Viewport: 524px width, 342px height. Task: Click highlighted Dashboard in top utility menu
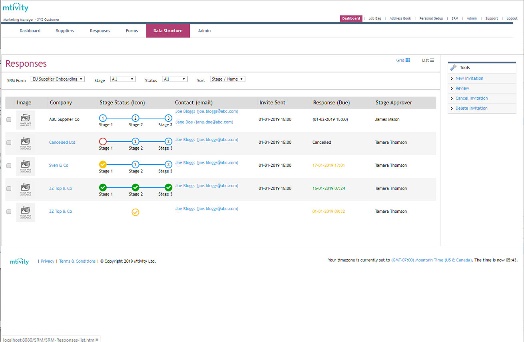(351, 18)
